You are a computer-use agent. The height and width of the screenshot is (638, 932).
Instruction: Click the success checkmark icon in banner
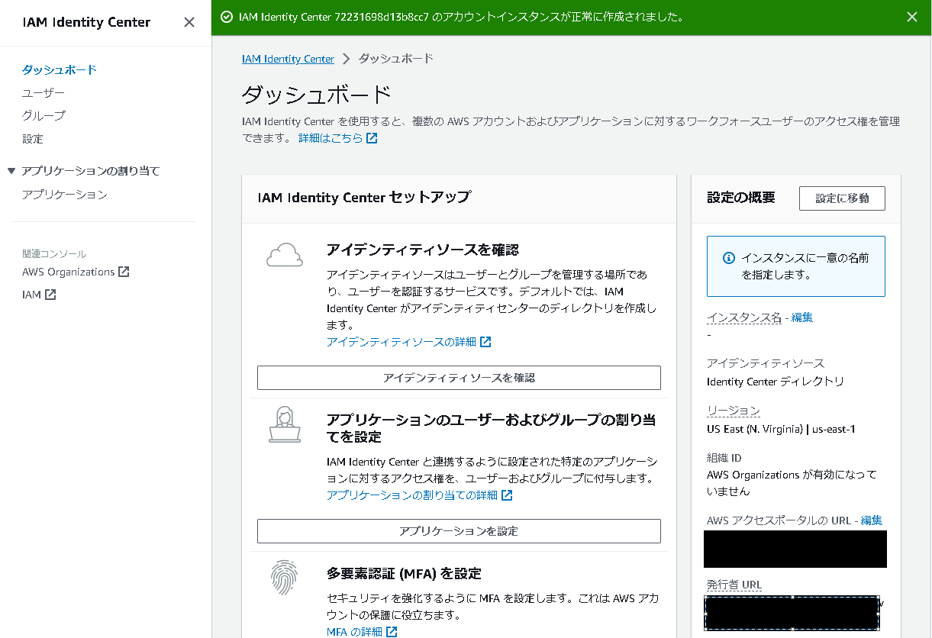226,17
